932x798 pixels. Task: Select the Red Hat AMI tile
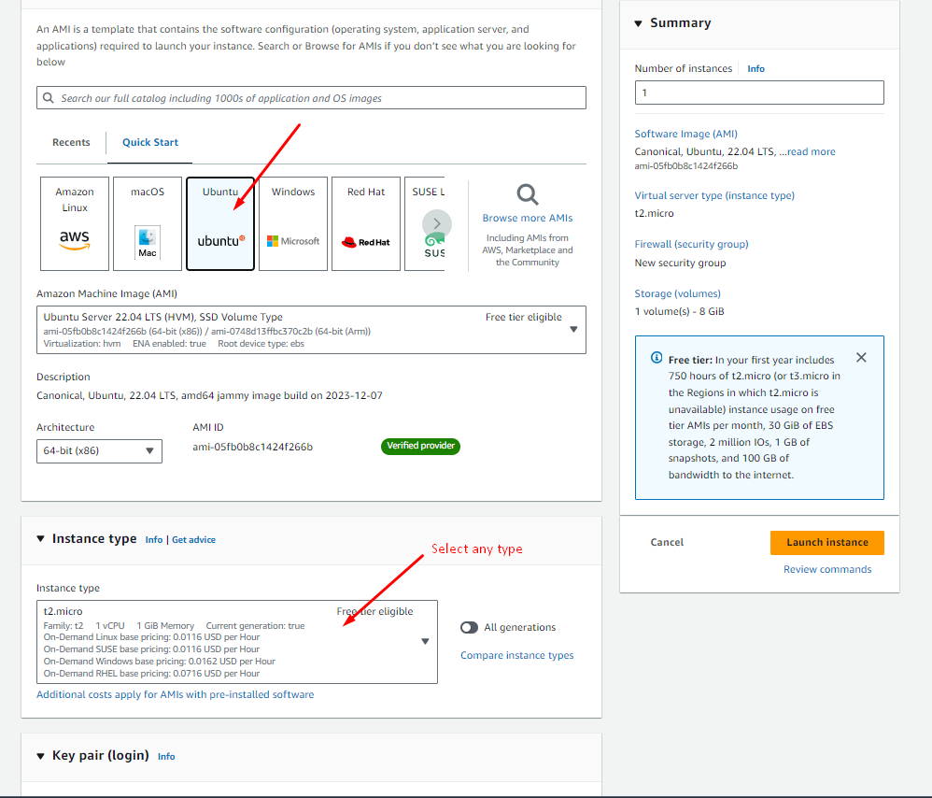(x=365, y=223)
